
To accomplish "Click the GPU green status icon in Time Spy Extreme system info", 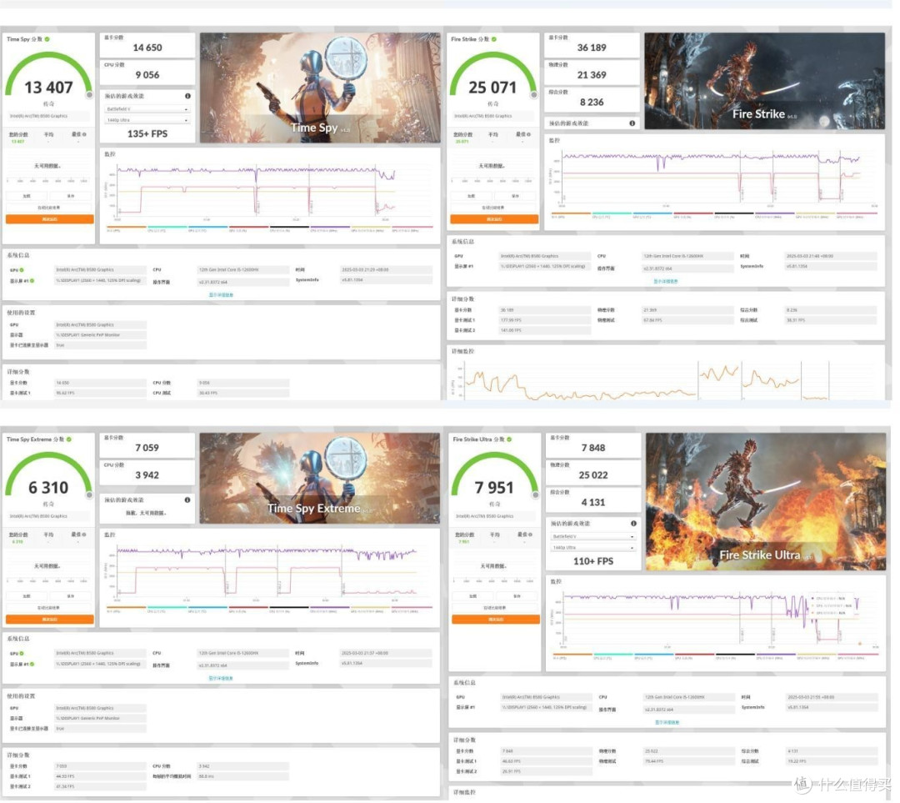I will coord(22,654).
